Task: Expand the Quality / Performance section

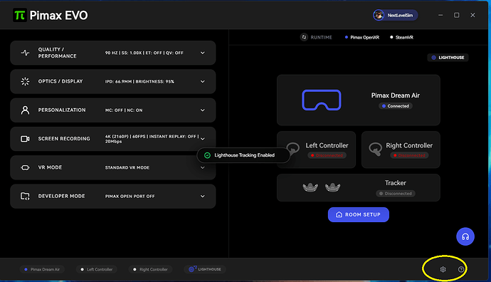Action: point(203,53)
